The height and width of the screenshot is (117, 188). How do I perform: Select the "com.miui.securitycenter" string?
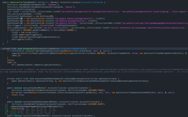click(x=56, y=28)
